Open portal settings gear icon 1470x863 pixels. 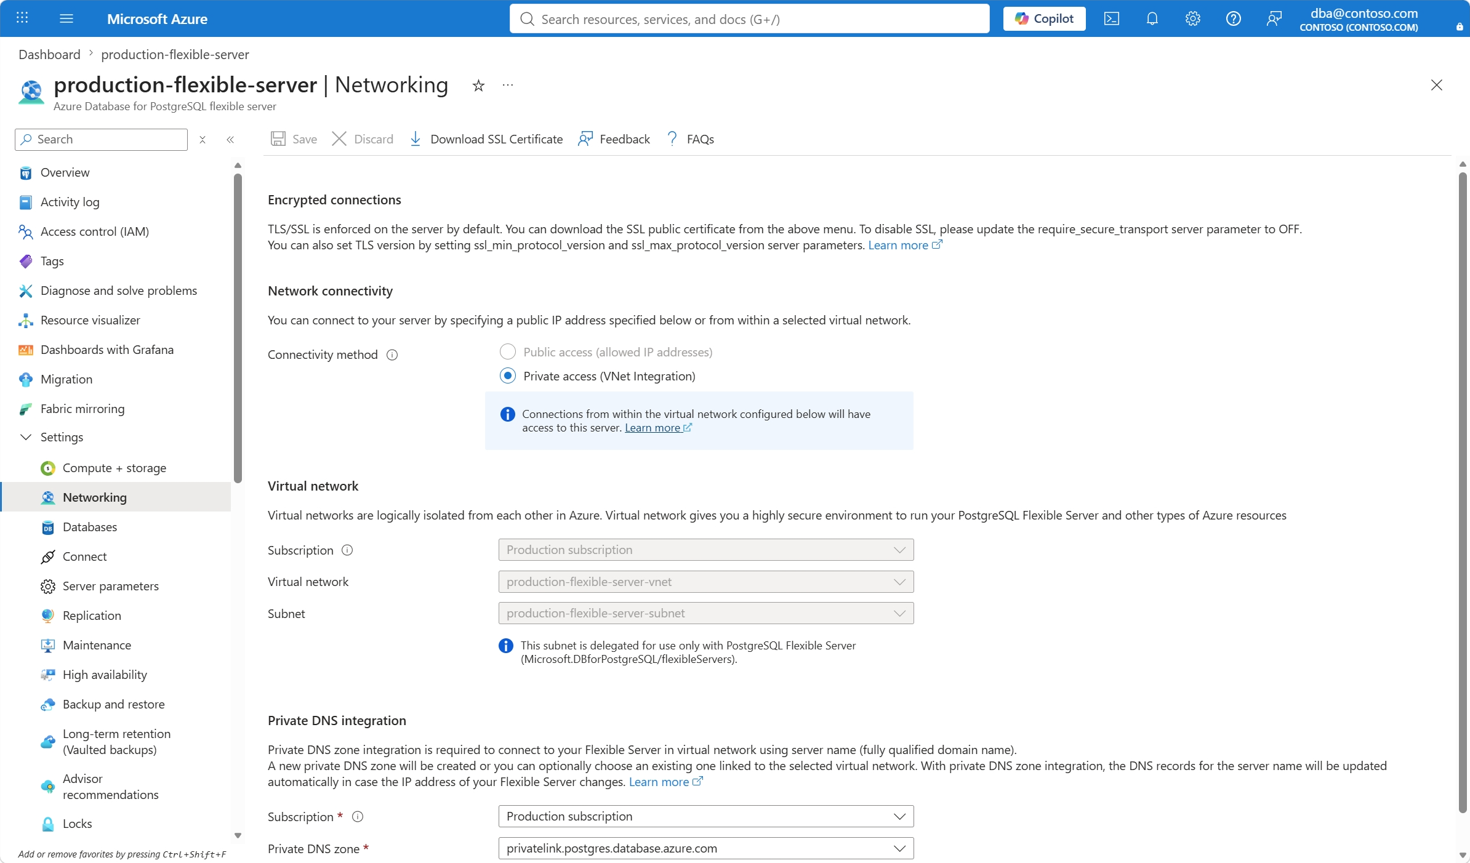1192,19
